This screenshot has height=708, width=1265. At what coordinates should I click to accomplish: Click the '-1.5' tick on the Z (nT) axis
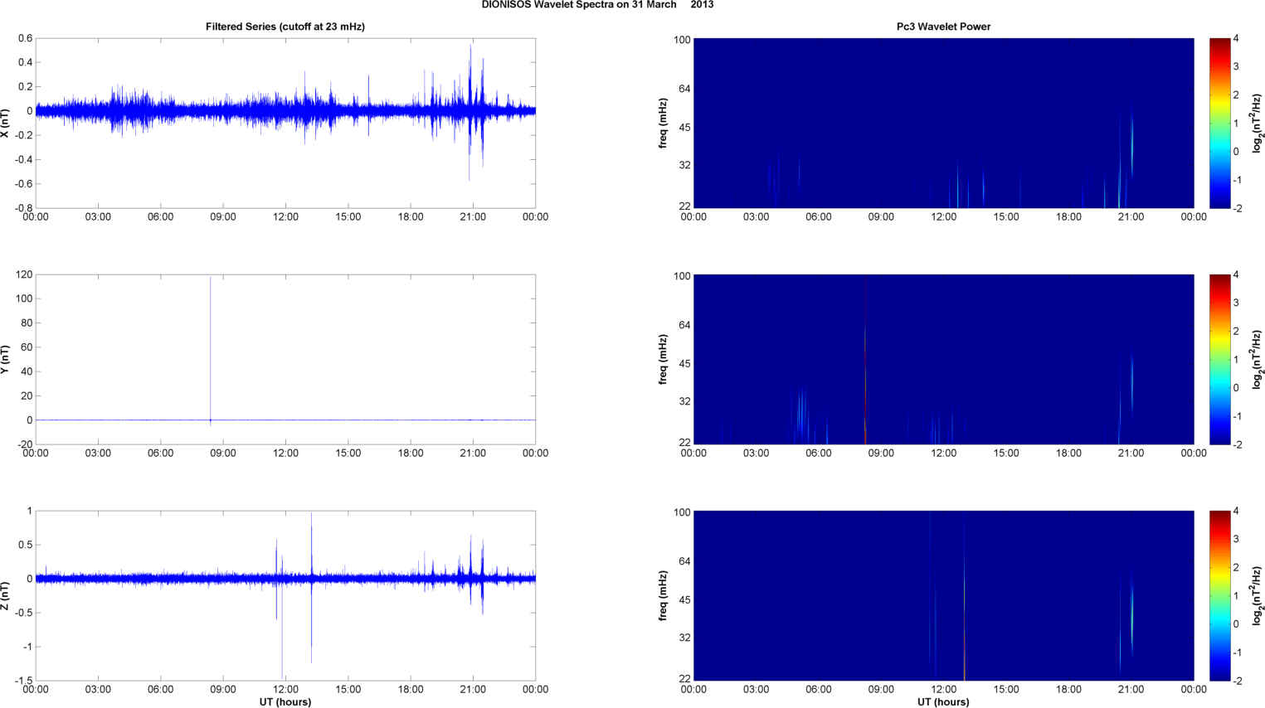click(x=23, y=681)
